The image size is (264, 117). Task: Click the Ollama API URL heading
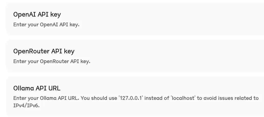point(37,88)
